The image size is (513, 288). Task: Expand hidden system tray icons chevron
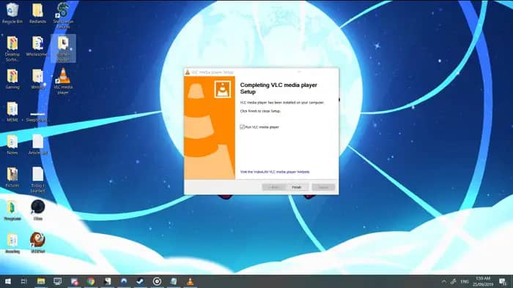tap(444, 281)
